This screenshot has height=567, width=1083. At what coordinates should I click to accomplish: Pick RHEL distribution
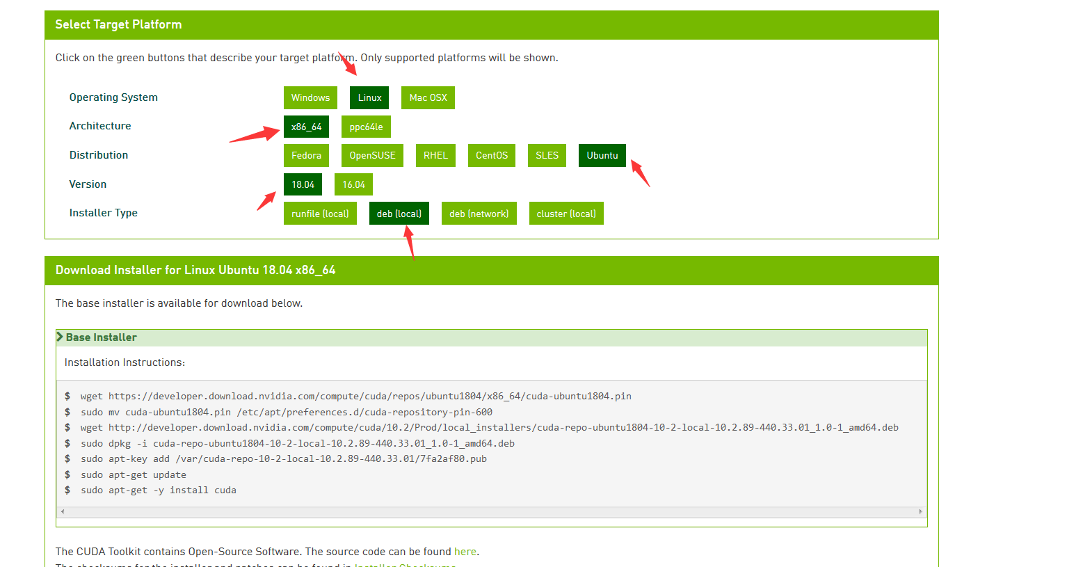coord(435,155)
